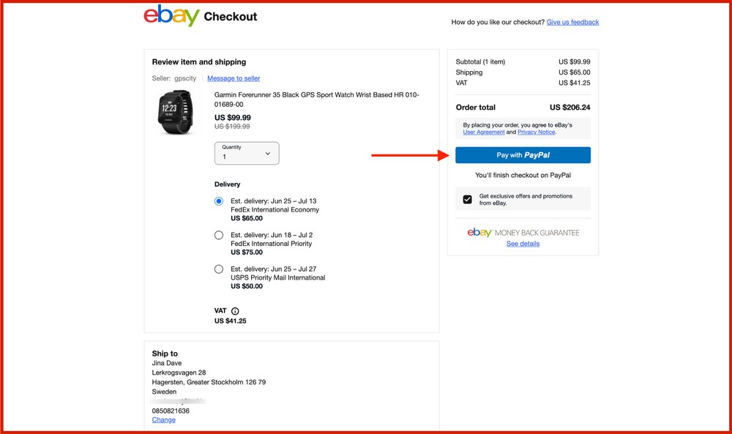
Task: Choose USPS Priority Mail International delivery
Action: click(219, 269)
